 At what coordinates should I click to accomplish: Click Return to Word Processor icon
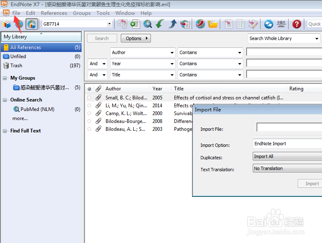click(x=253, y=24)
